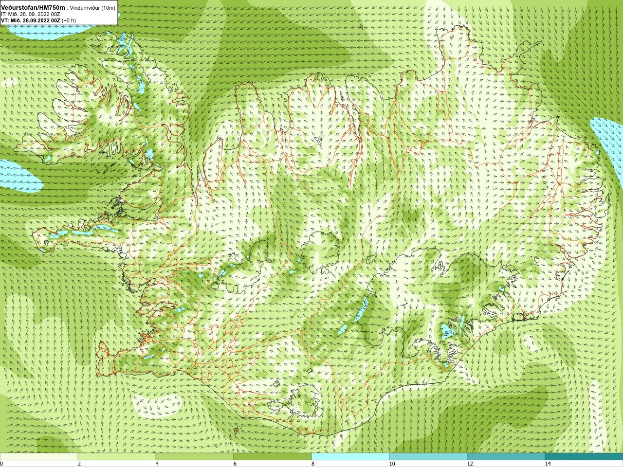Click the legend scale label "2"
Screen dimensions: 623x467
[x=79, y=464]
